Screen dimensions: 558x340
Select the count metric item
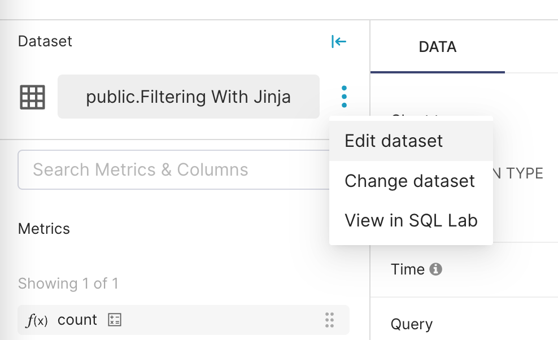coord(77,320)
